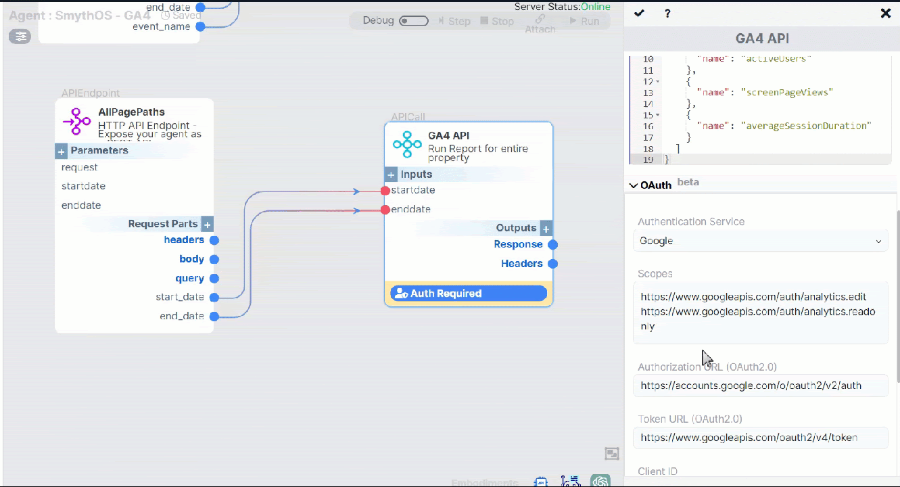Click the 'Agent : SmythOS - GA4' title
900x487 pixels.
(x=80, y=14)
